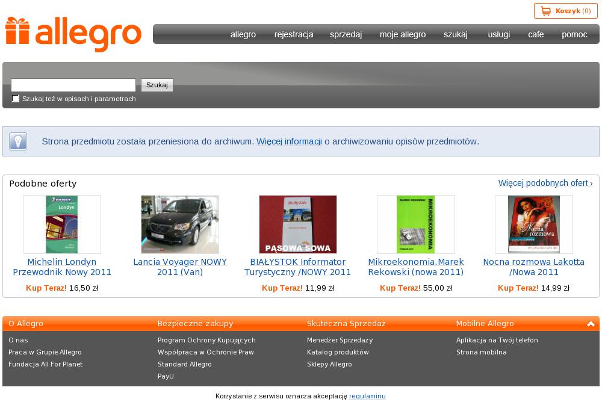This screenshot has height=408, width=602.
Task: Go to 'rejestracja' in the top menu
Action: pyautogui.click(x=294, y=34)
